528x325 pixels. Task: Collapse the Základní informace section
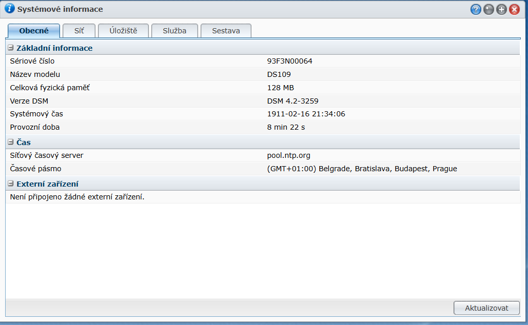pyautogui.click(x=11, y=48)
